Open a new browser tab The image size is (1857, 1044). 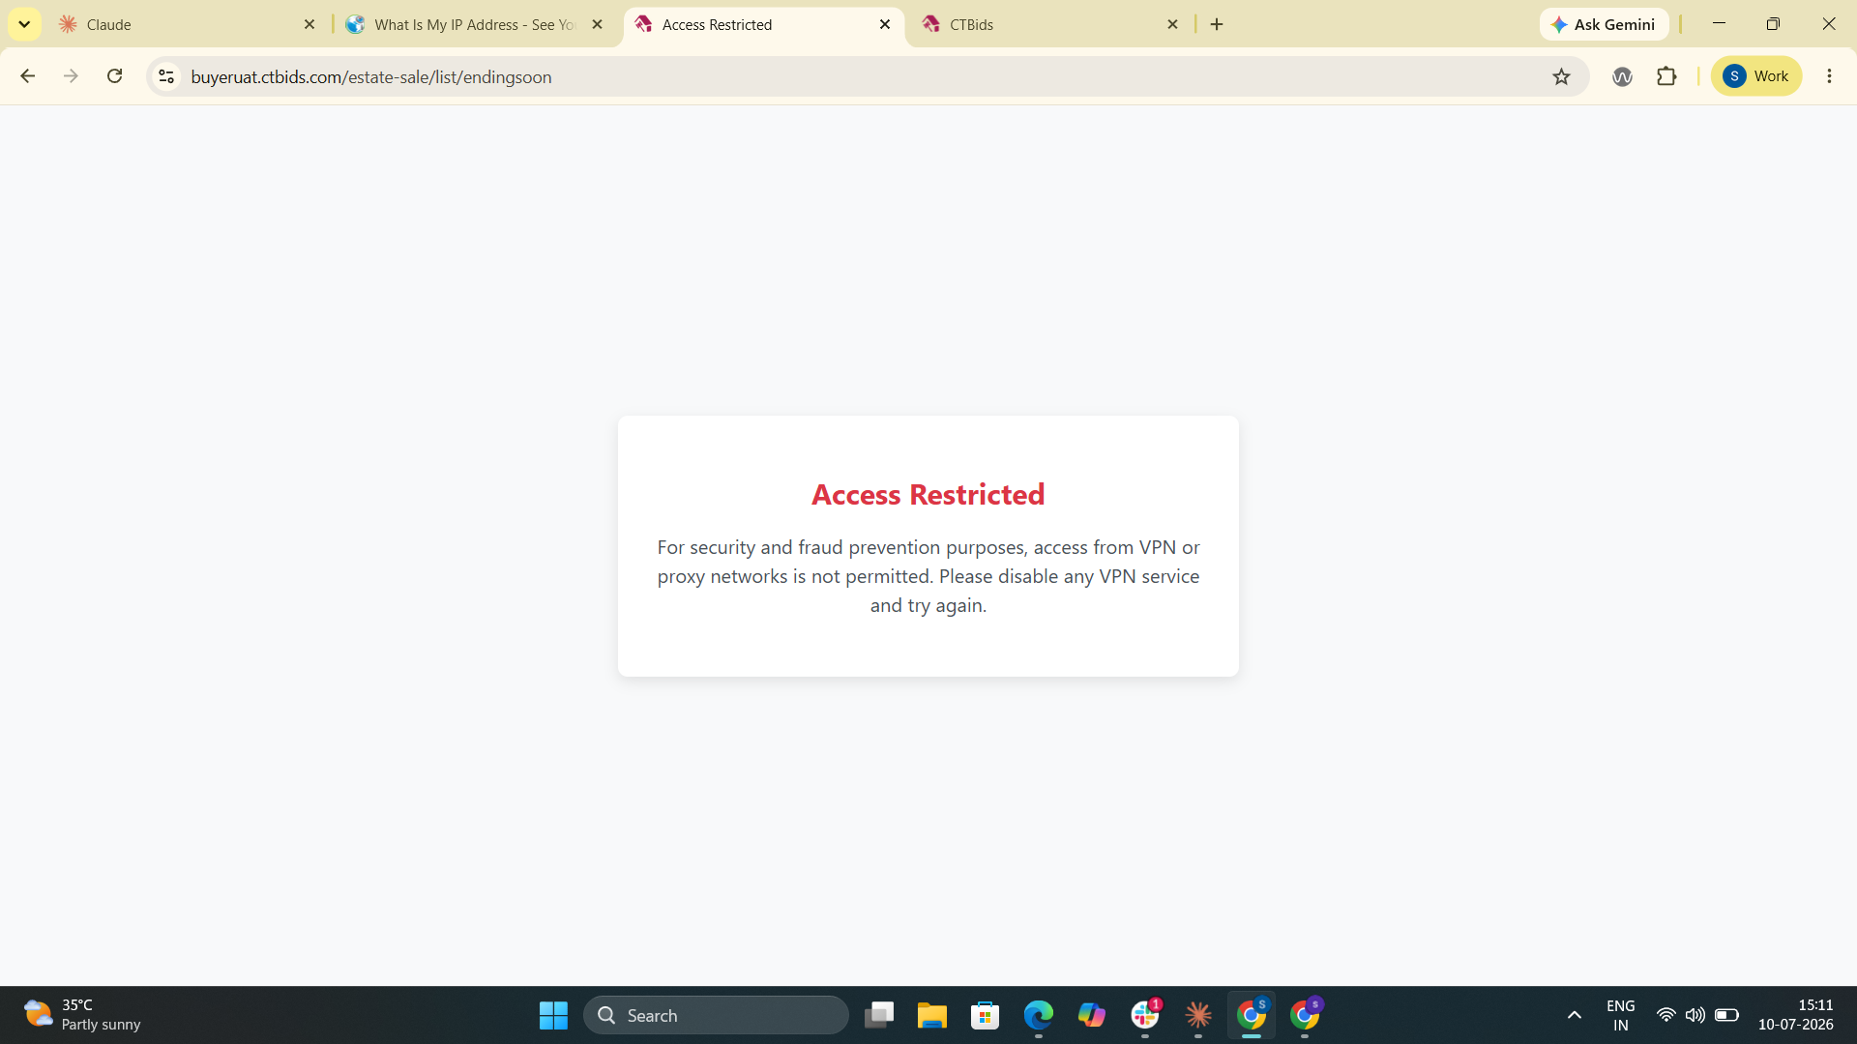point(1217,24)
